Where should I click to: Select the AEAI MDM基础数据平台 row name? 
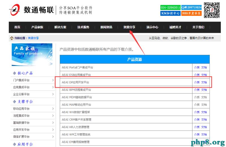pos(77,97)
